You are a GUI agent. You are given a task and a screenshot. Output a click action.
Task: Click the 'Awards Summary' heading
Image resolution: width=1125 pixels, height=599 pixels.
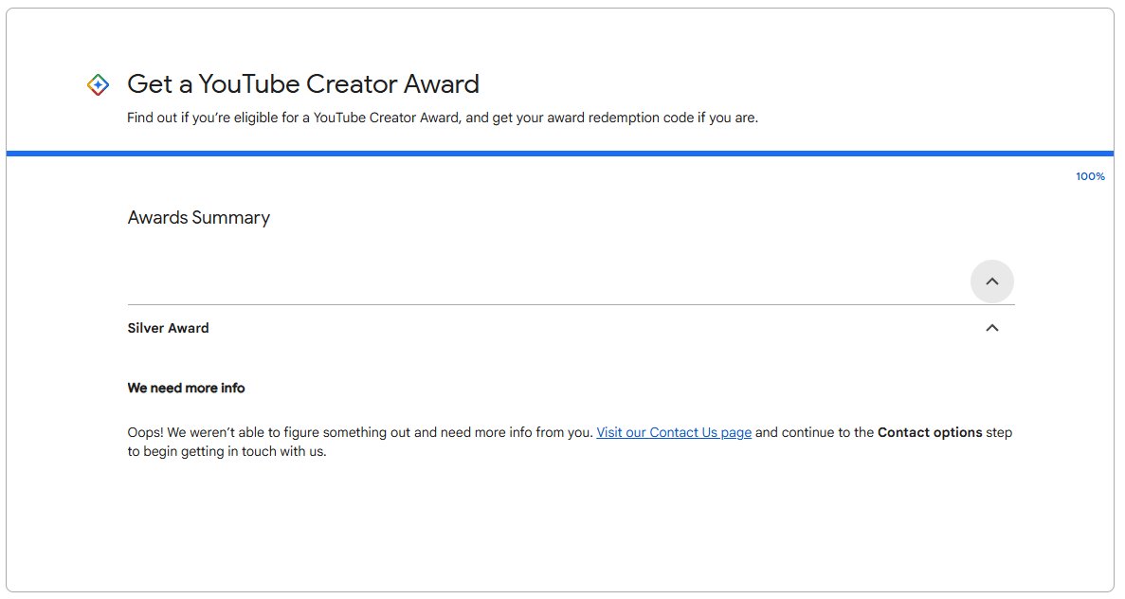pyautogui.click(x=199, y=217)
